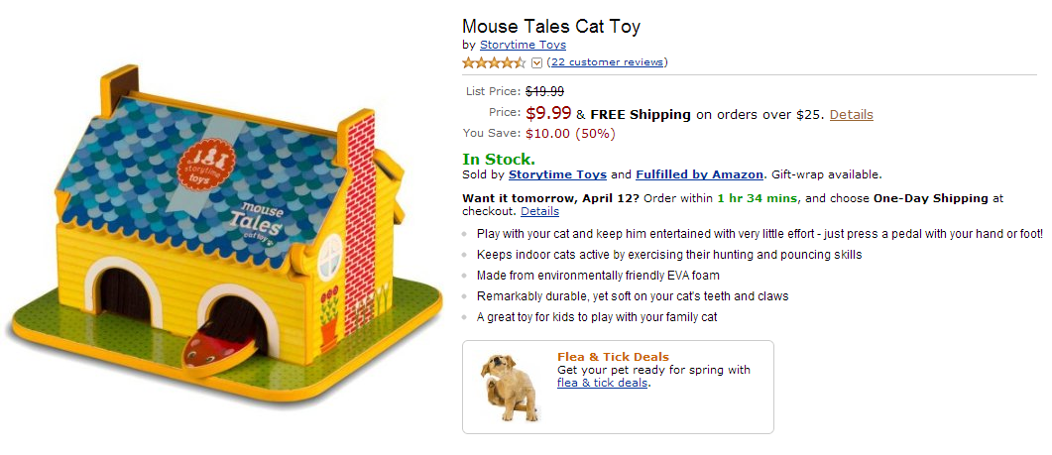Open Storytime Toys brand link under title
This screenshot has width=1052, height=455.
pyautogui.click(x=523, y=45)
